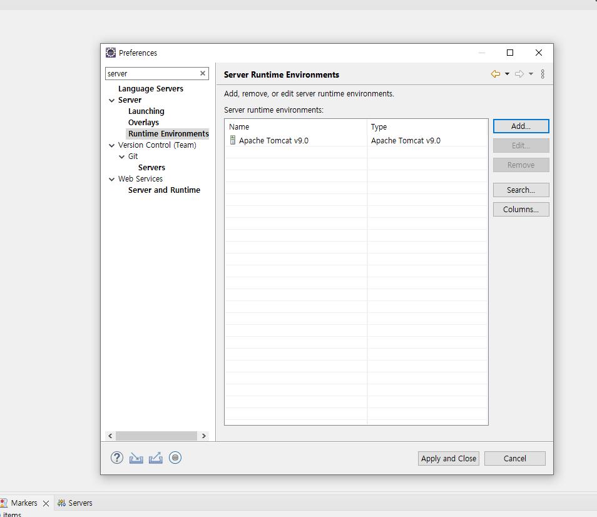Maximize the Preferences dialog
The width and height of the screenshot is (597, 517).
point(510,53)
